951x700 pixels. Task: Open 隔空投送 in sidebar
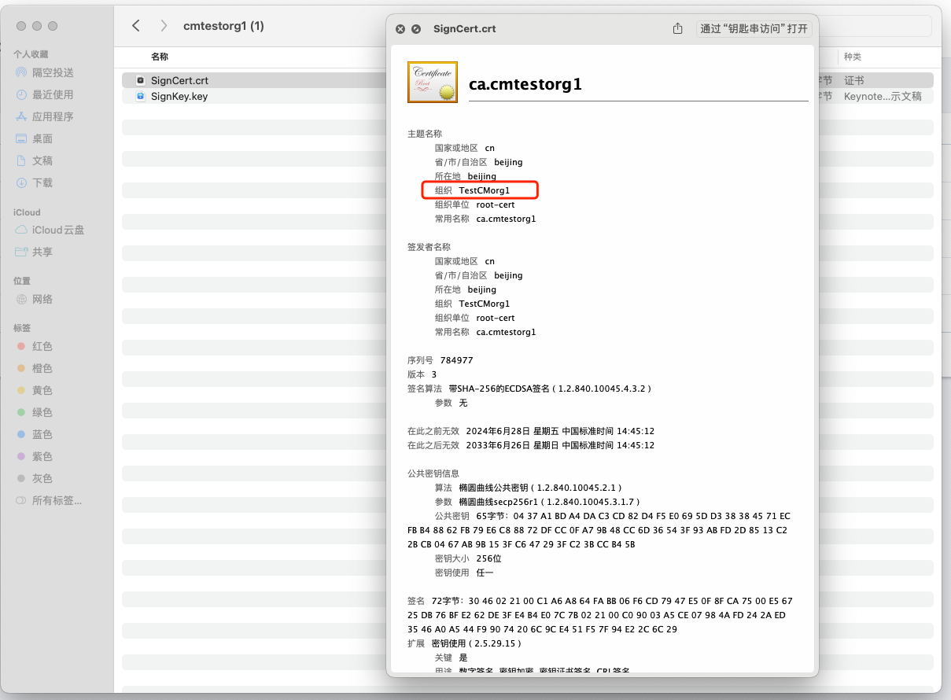tap(53, 72)
